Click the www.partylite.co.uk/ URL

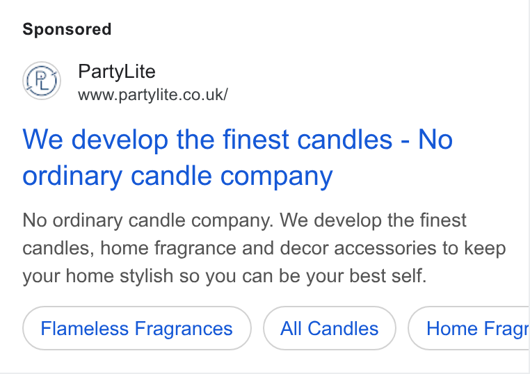pyautogui.click(x=153, y=95)
